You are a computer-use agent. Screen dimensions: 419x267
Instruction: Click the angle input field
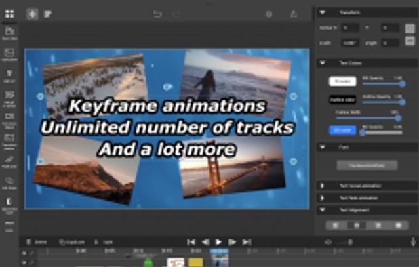tap(390, 43)
